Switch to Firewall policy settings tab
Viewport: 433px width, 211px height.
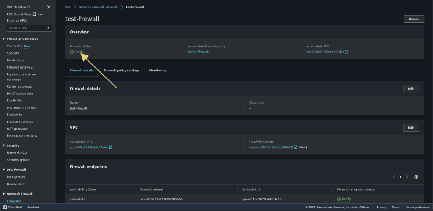121,71
